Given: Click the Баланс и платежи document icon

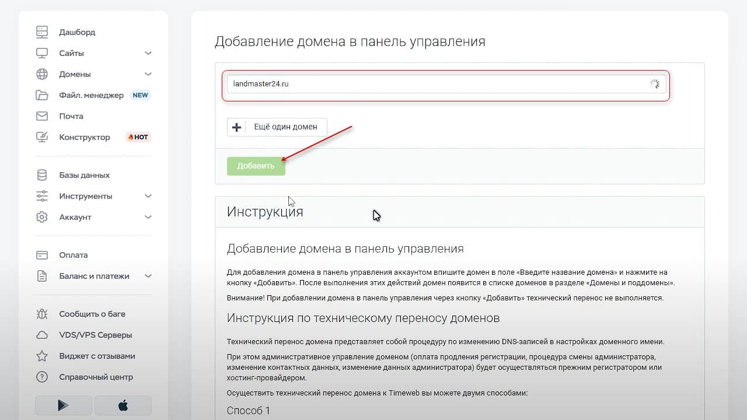Looking at the screenshot, I should coord(42,276).
